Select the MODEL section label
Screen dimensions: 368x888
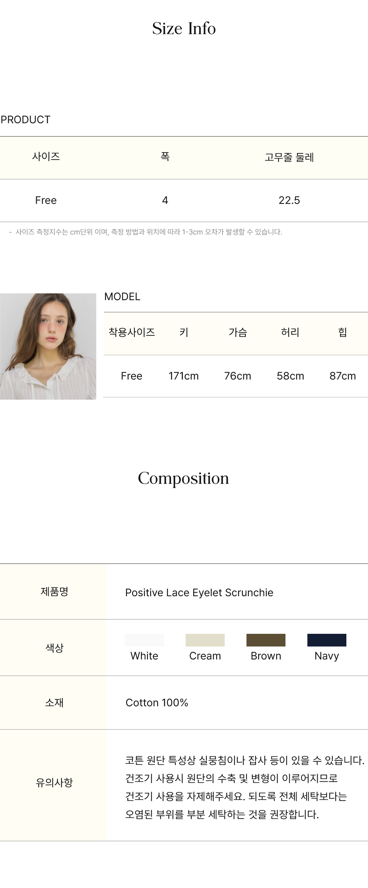point(122,296)
